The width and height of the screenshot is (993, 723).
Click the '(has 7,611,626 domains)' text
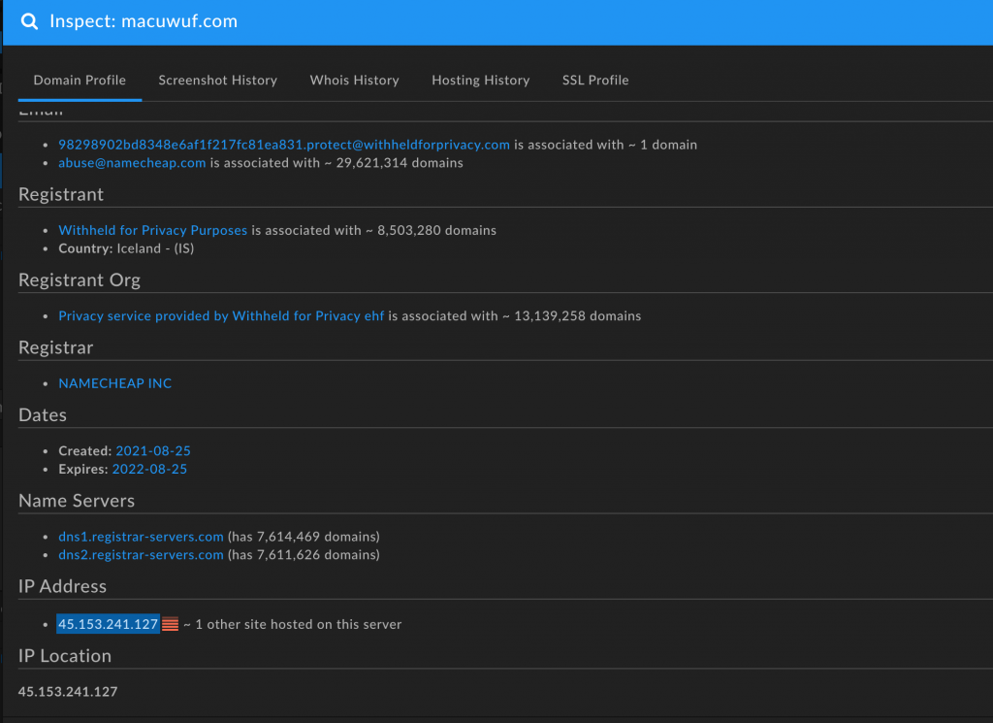click(x=304, y=555)
